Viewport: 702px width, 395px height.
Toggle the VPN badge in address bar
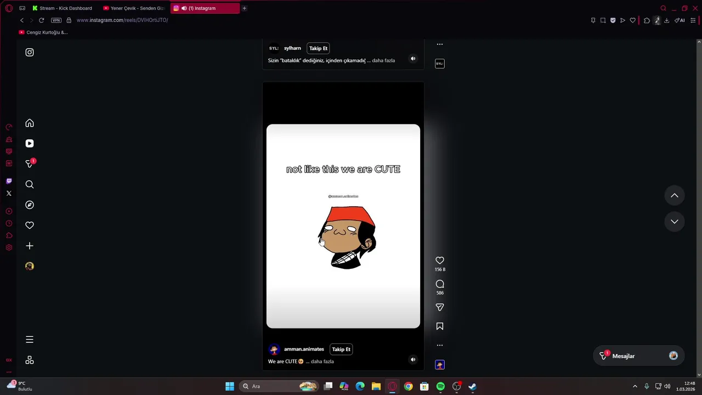[x=56, y=20]
